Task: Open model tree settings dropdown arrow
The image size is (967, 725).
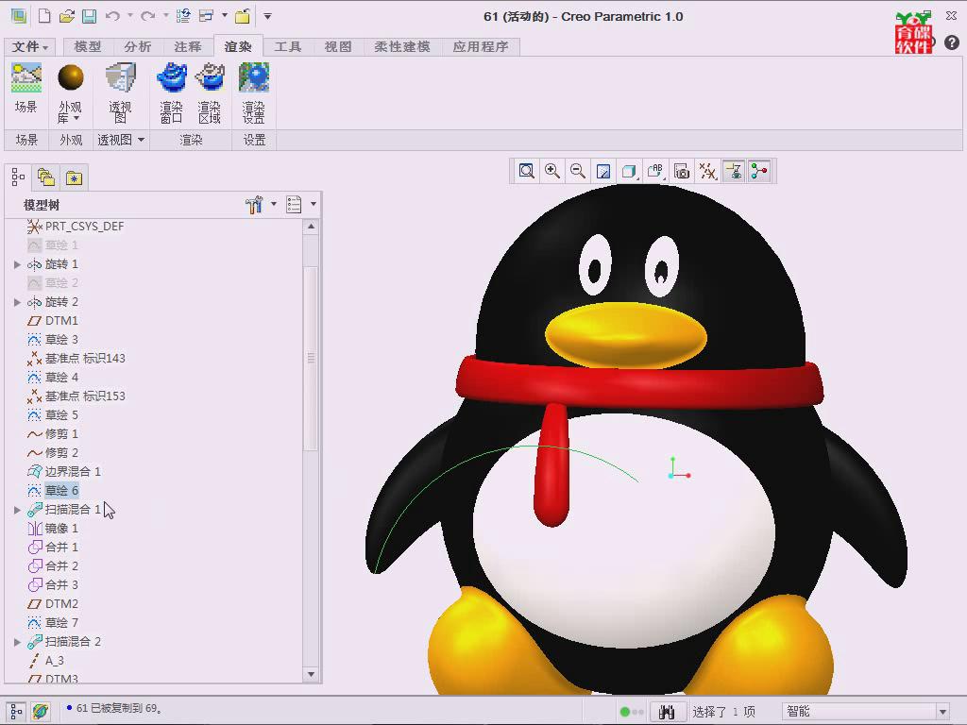Action: coord(274,204)
